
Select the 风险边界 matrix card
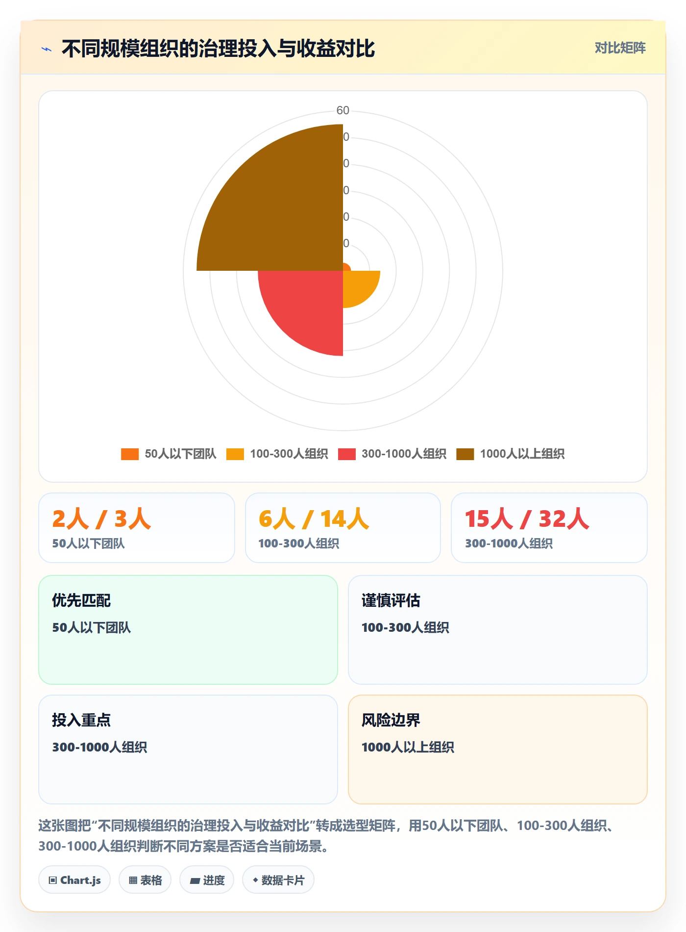498,750
